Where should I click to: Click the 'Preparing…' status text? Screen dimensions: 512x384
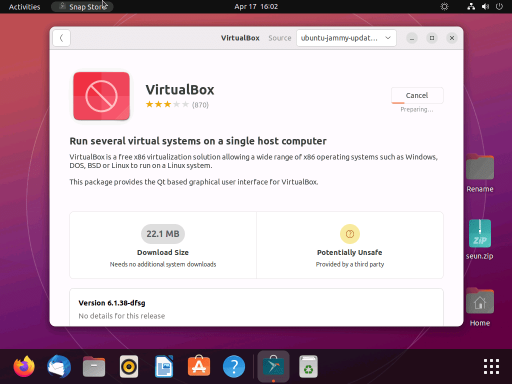(417, 109)
